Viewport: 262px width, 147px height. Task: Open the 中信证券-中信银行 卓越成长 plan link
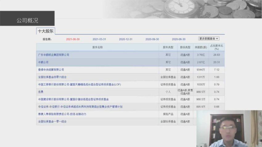(80, 107)
